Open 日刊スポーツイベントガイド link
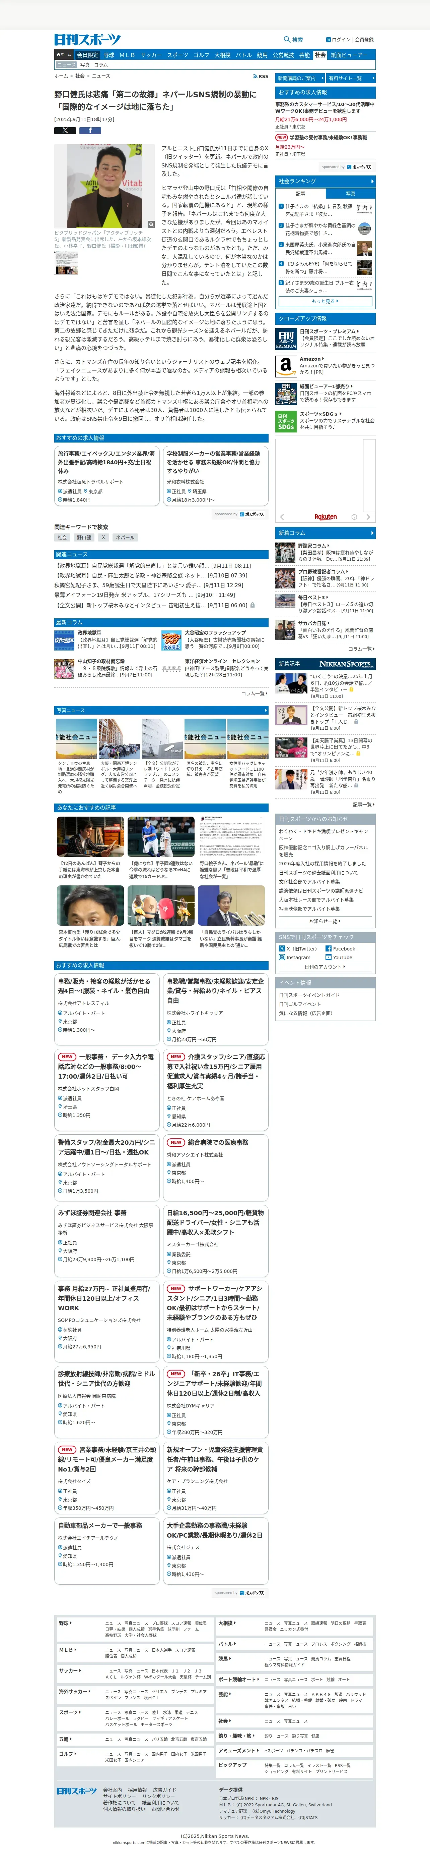The image size is (430, 1856). [x=309, y=995]
